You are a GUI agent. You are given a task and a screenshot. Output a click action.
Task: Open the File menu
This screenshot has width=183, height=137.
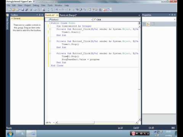coord(8,5)
